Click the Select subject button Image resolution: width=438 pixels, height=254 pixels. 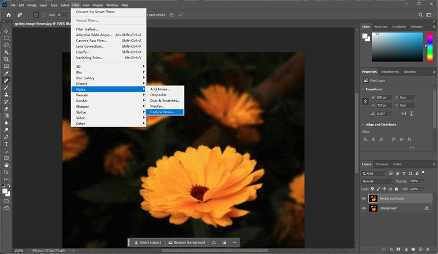pos(147,243)
